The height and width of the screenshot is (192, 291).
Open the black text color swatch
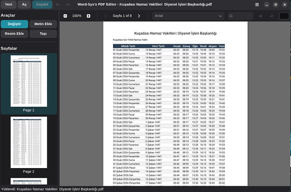(284, 16)
